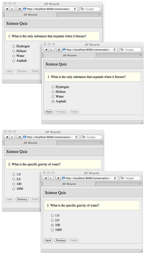Click forward arrow in the Asphalt-selected window
Viewport: 145px width, 255px height.
[x=51, y=50]
